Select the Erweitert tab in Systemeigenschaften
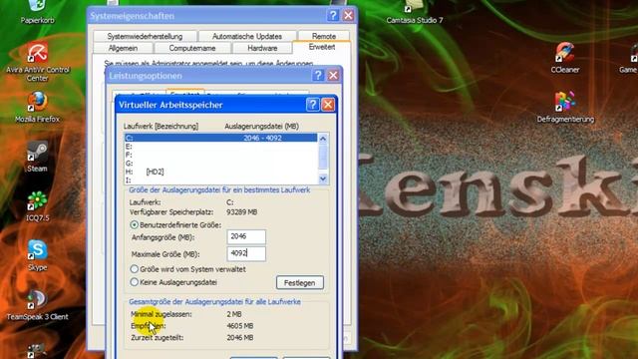The width and height of the screenshot is (638, 359). click(x=322, y=47)
